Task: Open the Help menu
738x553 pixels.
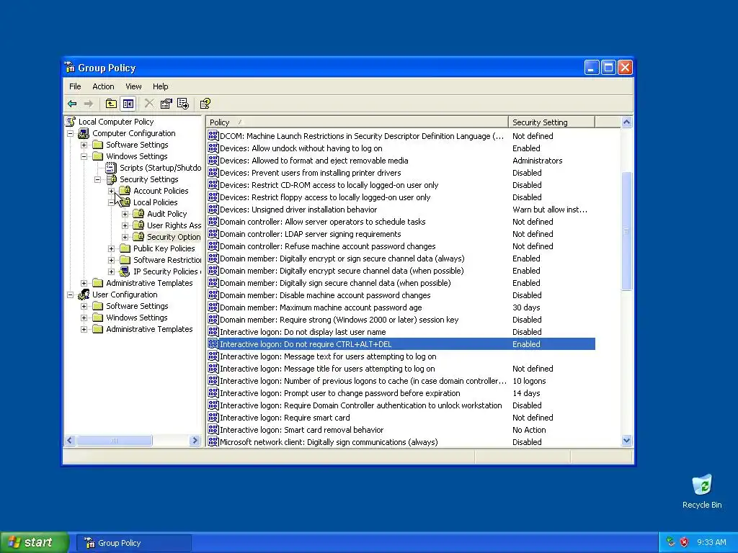Action: (x=160, y=86)
